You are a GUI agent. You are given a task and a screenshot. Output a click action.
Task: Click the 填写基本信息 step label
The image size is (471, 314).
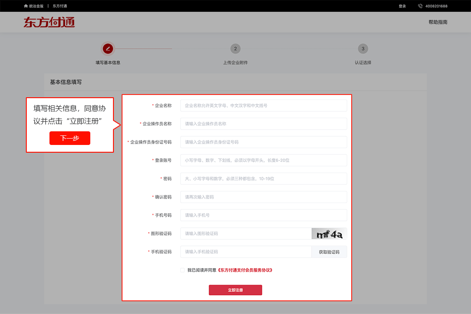[108, 63]
